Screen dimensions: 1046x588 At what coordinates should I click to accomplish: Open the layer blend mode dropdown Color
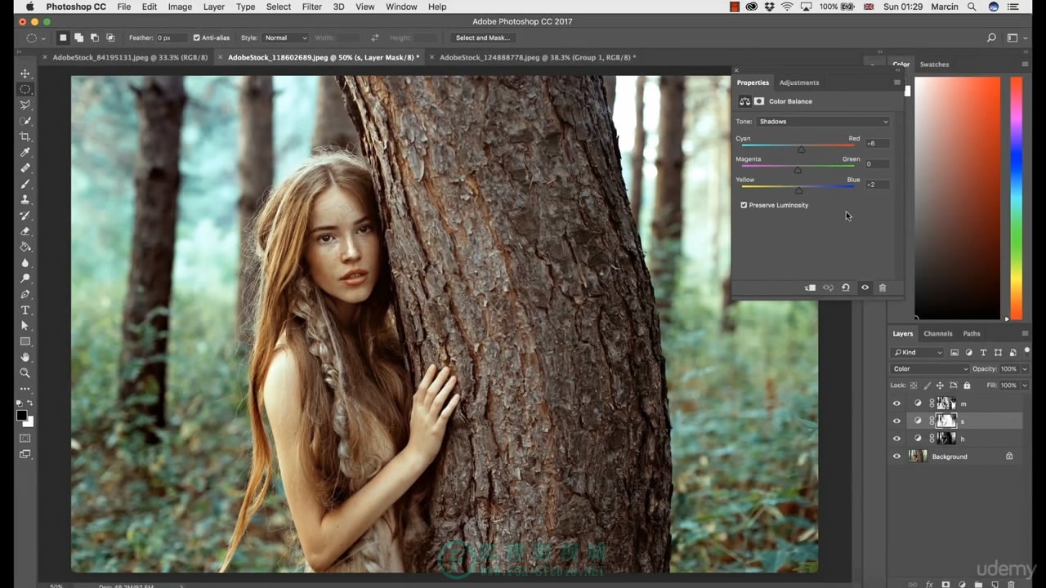pyautogui.click(x=929, y=369)
